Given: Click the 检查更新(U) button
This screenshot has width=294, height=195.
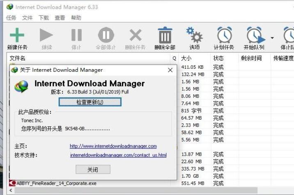Looking at the screenshot, I should [90, 102].
